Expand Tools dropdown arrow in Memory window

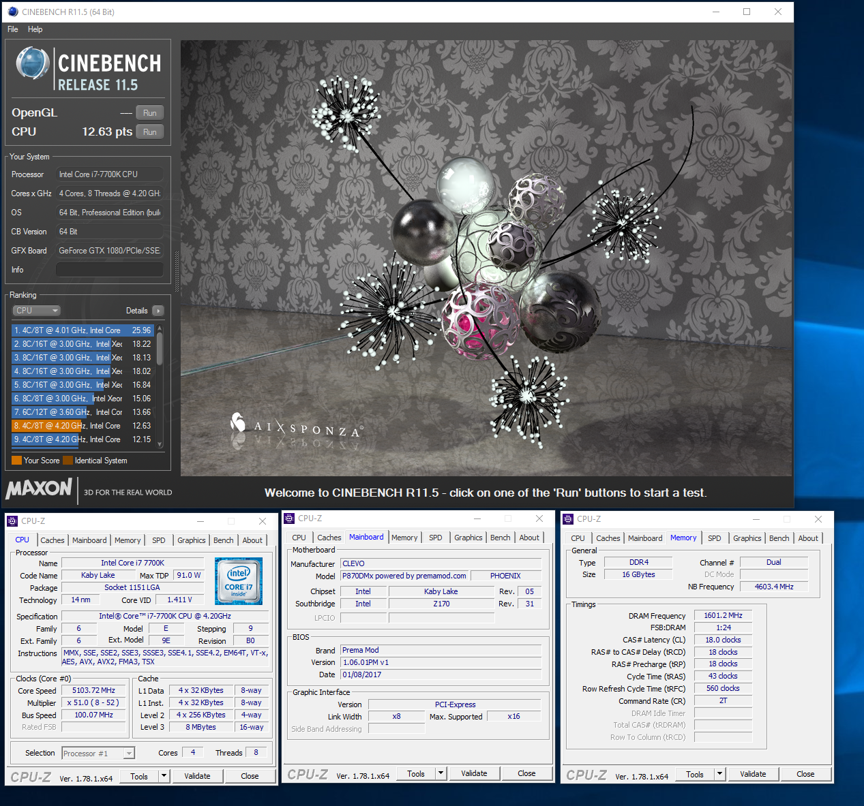(719, 774)
